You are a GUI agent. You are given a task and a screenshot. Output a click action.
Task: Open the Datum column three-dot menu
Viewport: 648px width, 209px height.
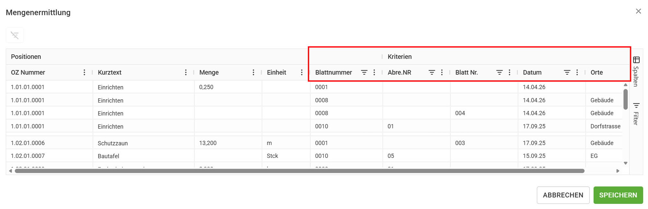[x=577, y=72]
